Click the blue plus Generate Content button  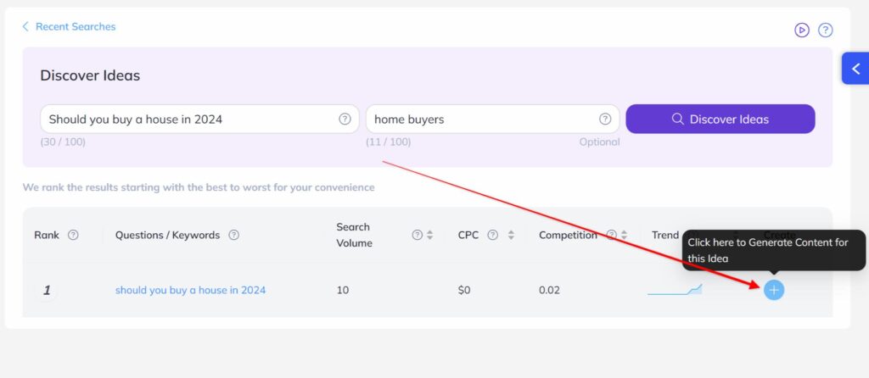point(774,290)
